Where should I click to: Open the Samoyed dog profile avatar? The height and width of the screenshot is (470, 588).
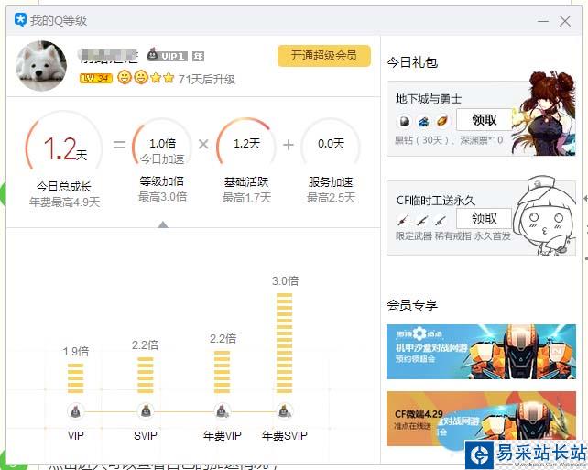[41, 66]
